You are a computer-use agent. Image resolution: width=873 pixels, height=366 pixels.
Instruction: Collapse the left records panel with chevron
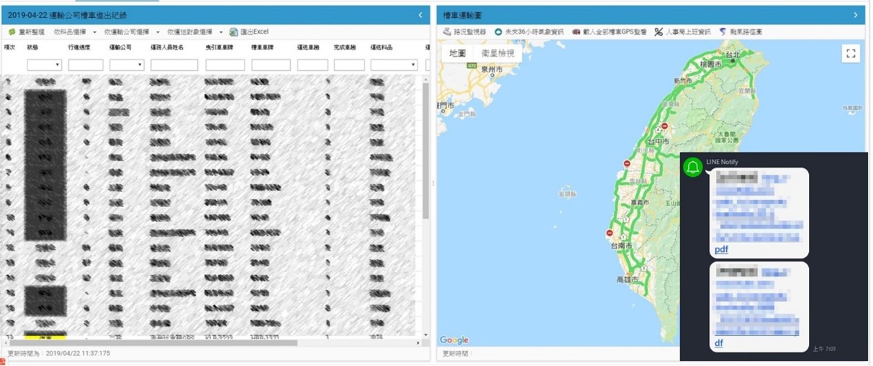click(x=420, y=14)
